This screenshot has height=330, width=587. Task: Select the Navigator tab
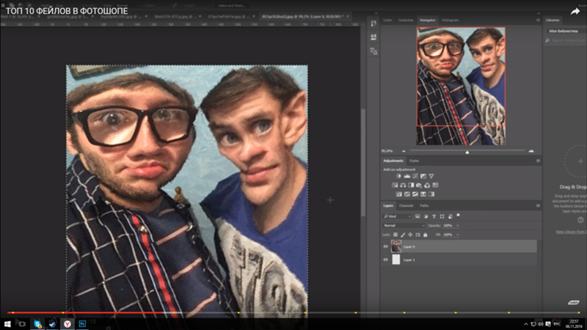pos(428,21)
